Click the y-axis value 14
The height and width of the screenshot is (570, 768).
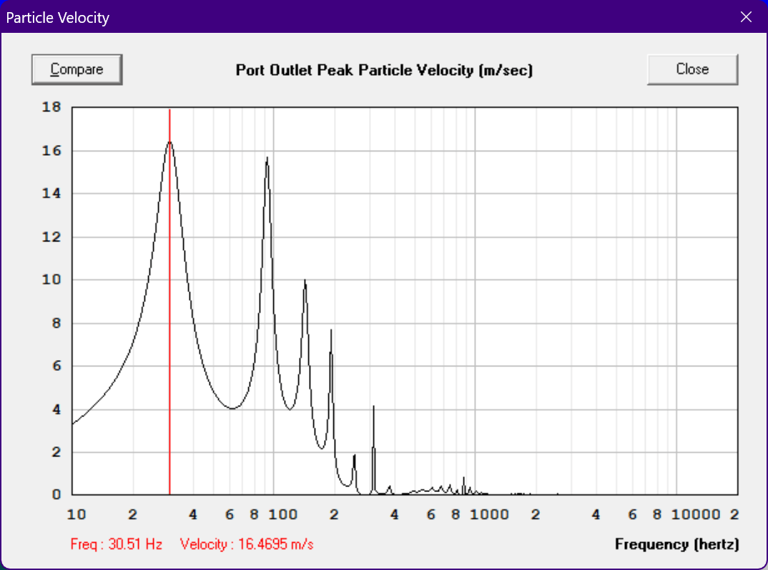tap(51, 194)
